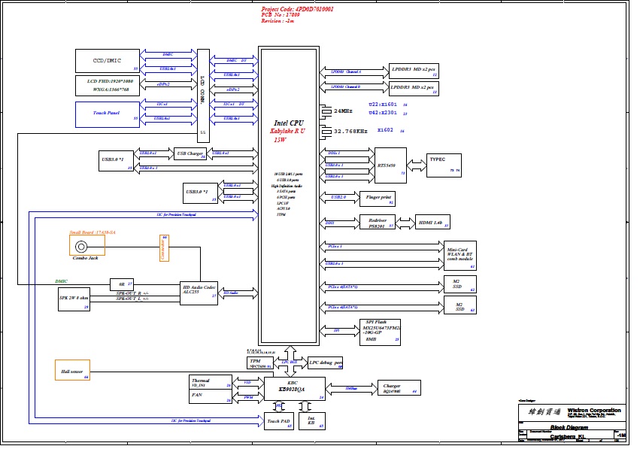
Task: Click the green DMIC label
Action: [61, 281]
